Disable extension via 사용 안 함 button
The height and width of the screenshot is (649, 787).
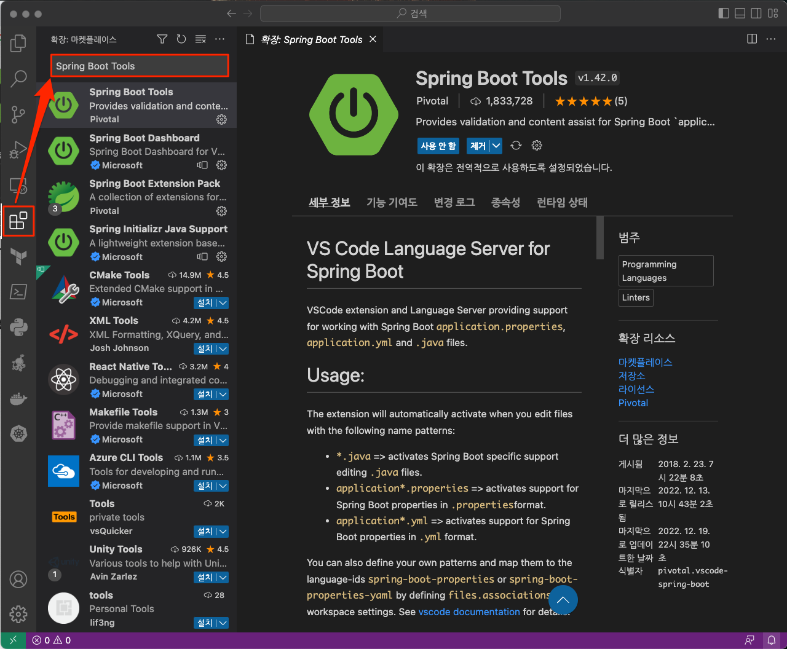tap(438, 146)
